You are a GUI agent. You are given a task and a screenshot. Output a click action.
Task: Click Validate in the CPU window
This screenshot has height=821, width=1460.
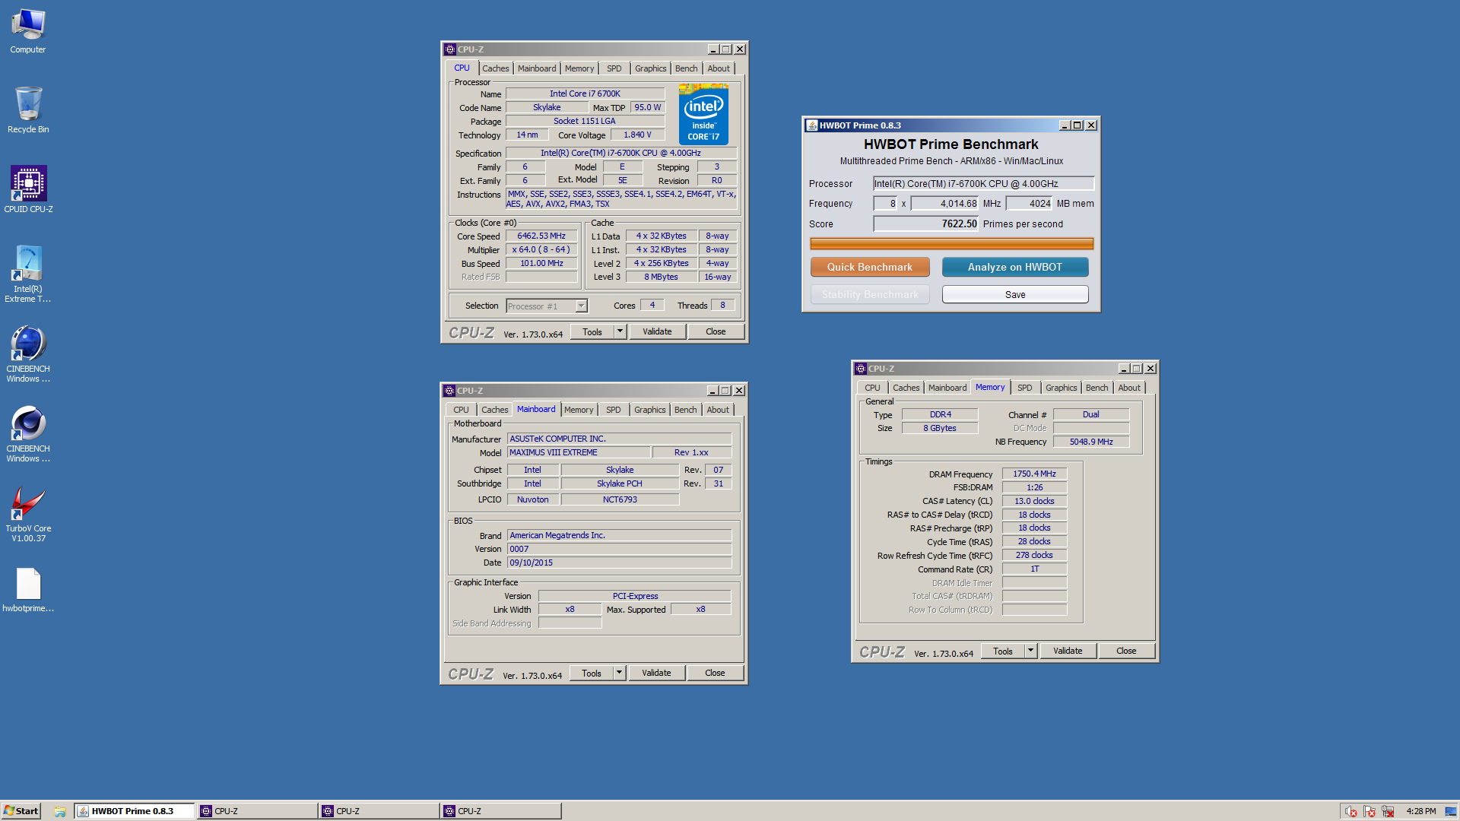click(657, 331)
